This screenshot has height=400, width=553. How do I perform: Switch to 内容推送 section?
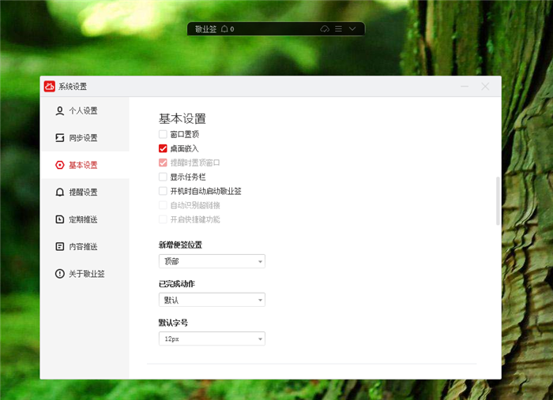(85, 246)
